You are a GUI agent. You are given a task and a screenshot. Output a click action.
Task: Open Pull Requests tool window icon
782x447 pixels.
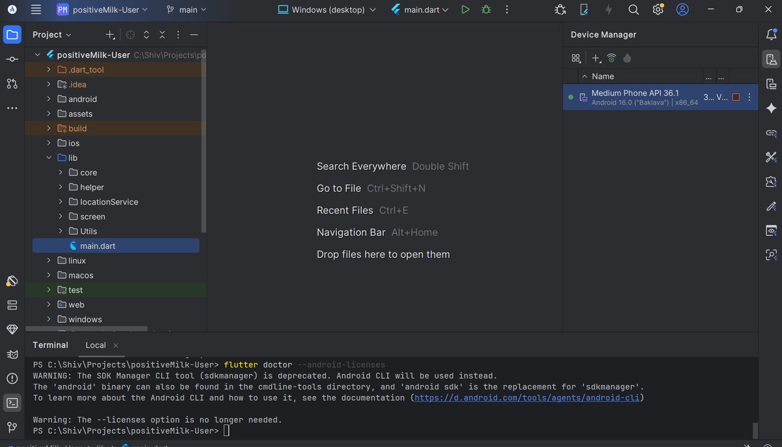pos(12,84)
